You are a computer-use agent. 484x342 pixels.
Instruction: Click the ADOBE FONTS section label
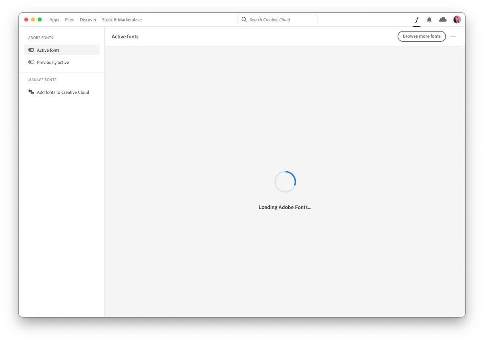click(40, 38)
